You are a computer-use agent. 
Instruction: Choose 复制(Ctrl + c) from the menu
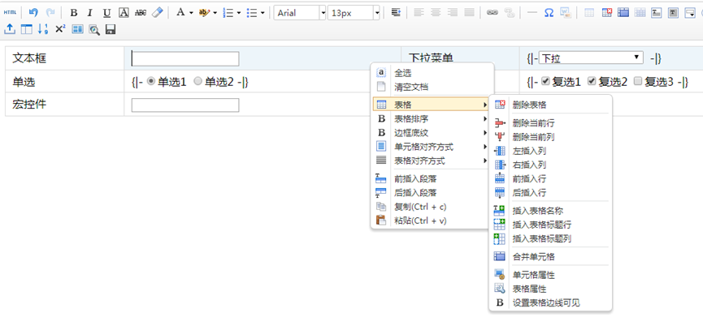tap(431, 207)
